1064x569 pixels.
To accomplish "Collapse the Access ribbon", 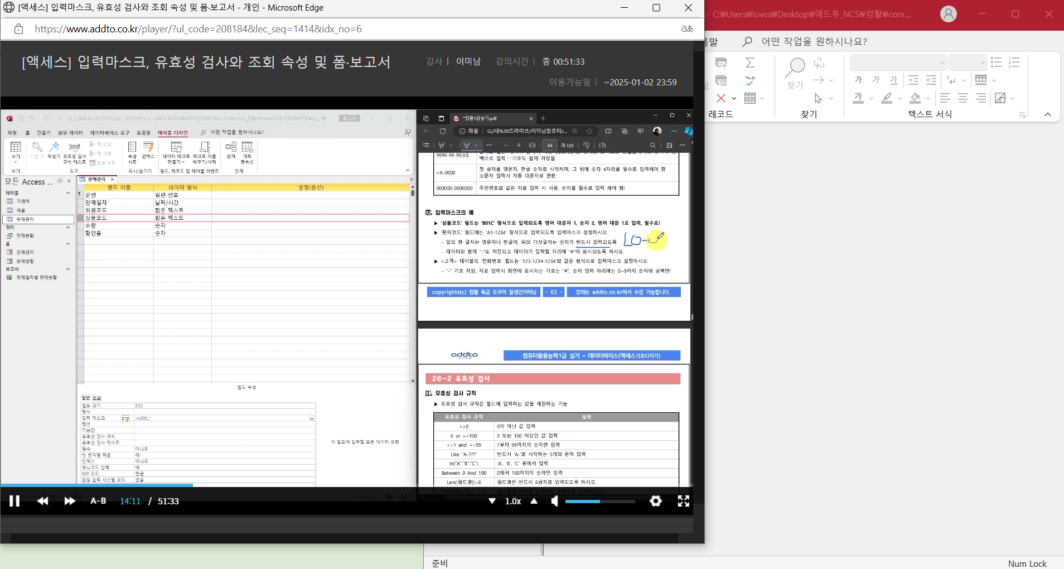I will pos(1047,114).
